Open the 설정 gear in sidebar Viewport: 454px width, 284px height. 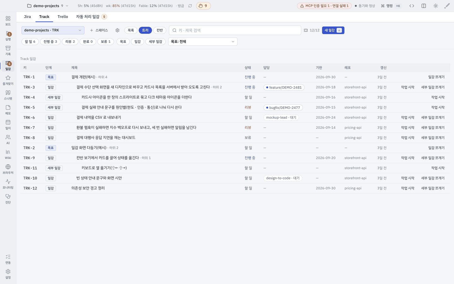pyautogui.click(x=8, y=274)
